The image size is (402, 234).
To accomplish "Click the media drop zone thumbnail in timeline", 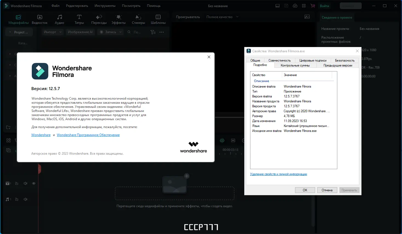I will click(x=175, y=184).
